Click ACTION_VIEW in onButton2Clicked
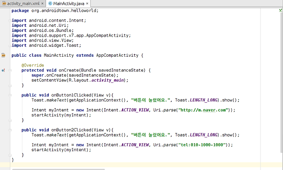This screenshot has width=283, height=170. coord(135,145)
